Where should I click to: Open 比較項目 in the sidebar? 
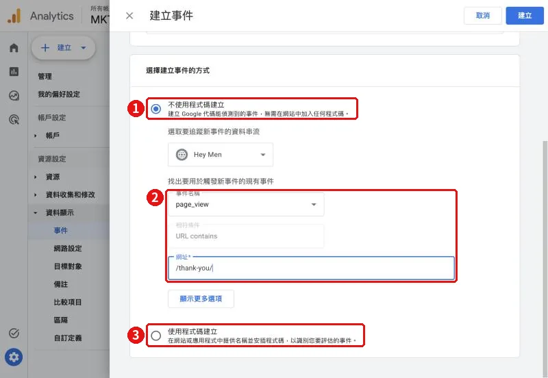[x=68, y=302]
